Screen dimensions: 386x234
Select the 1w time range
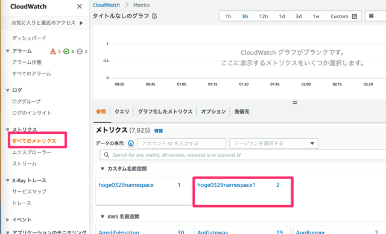click(x=316, y=16)
